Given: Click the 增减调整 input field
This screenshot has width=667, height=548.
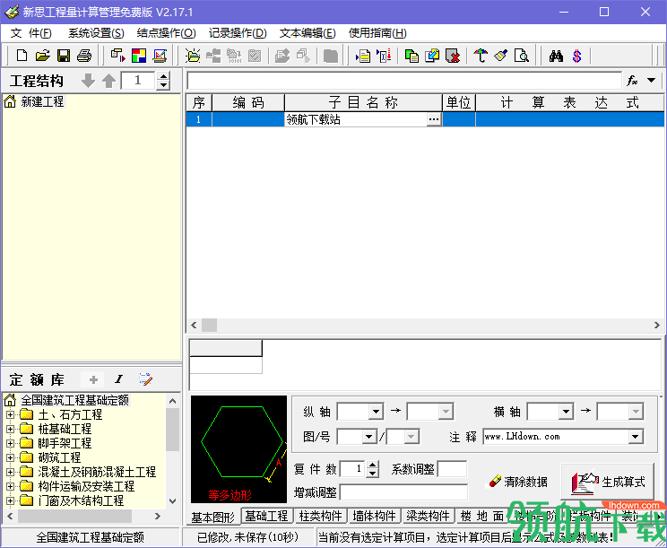Looking at the screenshot, I should 403,492.
